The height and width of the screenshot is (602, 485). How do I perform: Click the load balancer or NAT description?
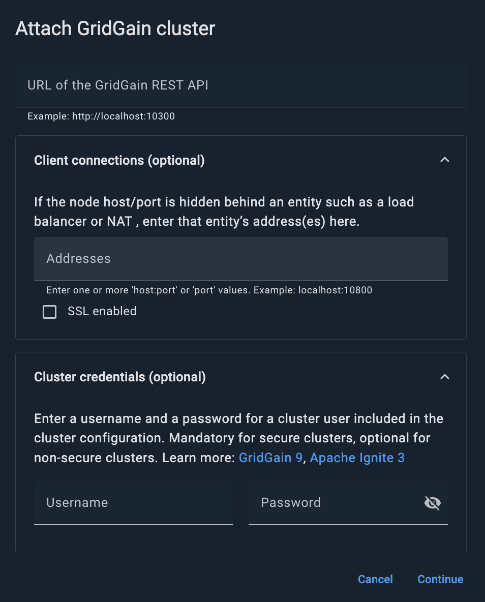224,212
